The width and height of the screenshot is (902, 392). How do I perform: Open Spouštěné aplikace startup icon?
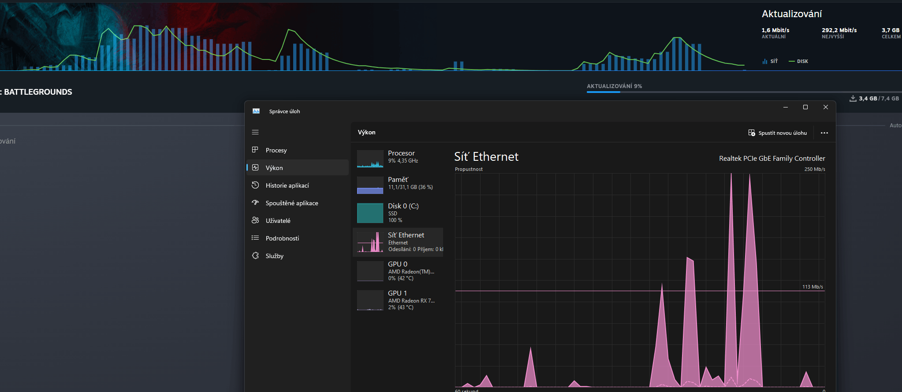[x=255, y=203]
